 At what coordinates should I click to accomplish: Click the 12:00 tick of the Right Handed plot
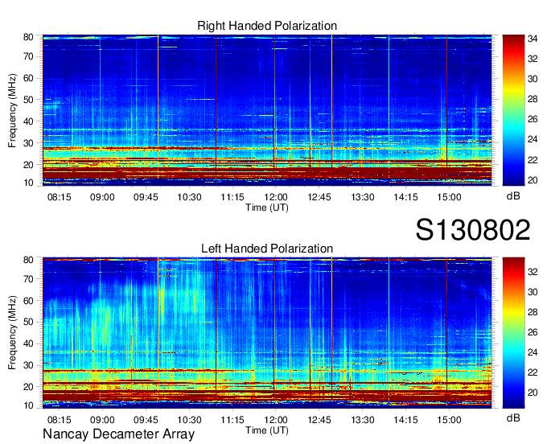[x=276, y=197]
